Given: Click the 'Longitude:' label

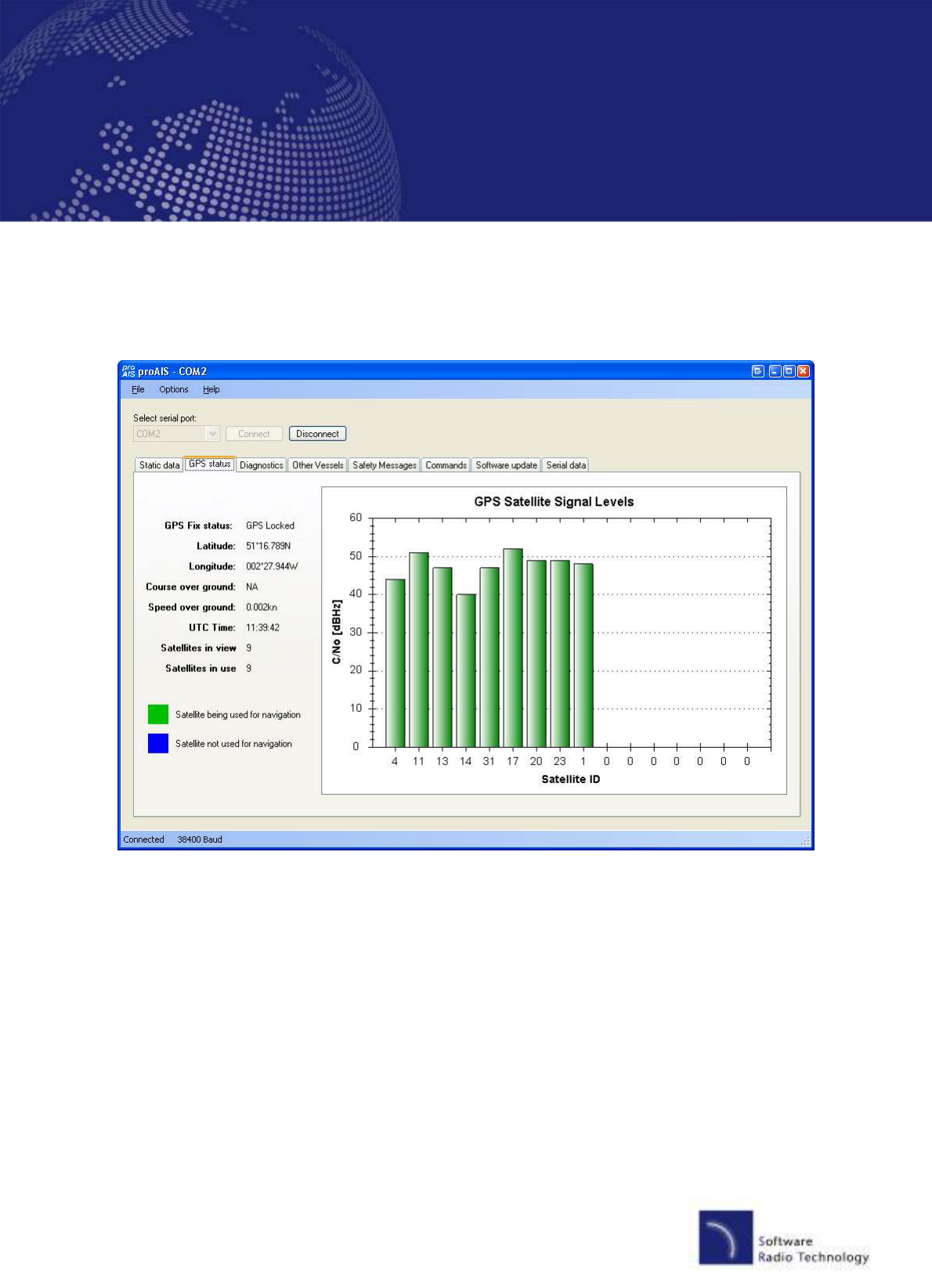Looking at the screenshot, I should click(212, 566).
